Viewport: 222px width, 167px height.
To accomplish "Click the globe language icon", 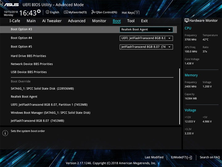I will point(47,12).
